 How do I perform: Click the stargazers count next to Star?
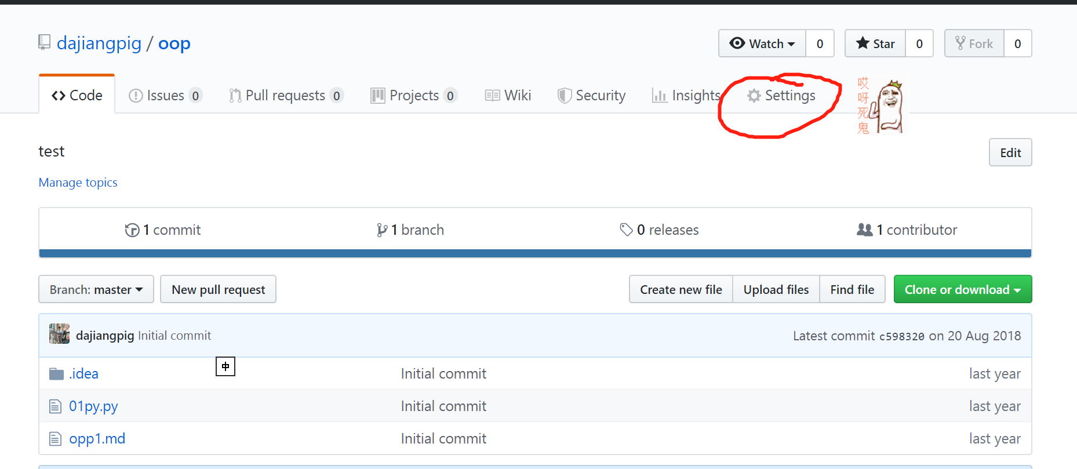coord(919,43)
